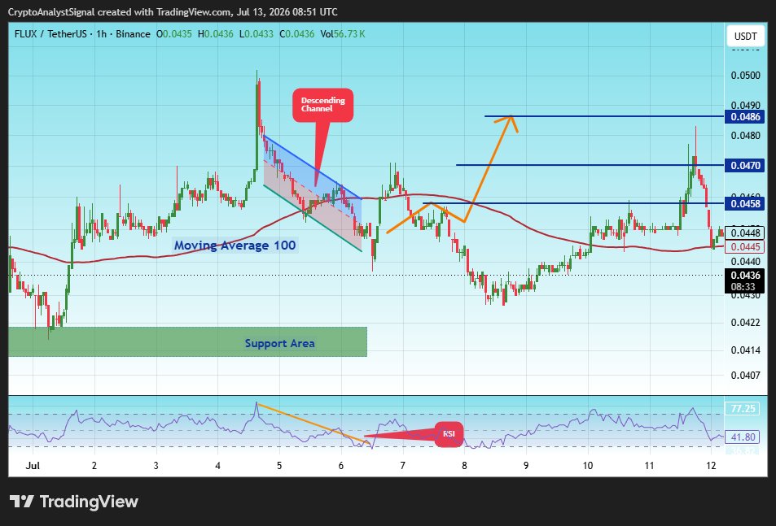Click the Moving Average 100 text label
The height and width of the screenshot is (526, 776).
coord(235,246)
